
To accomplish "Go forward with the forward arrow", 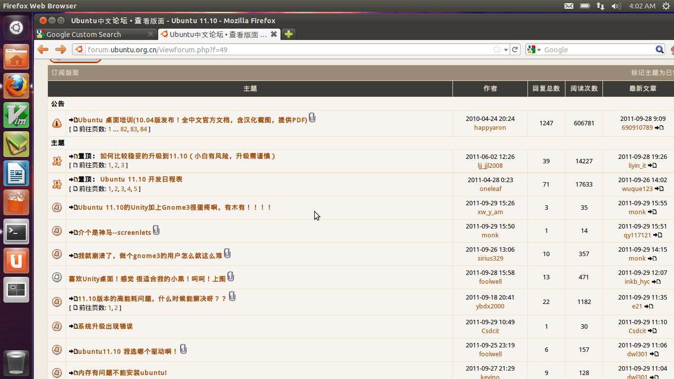I will (60, 49).
